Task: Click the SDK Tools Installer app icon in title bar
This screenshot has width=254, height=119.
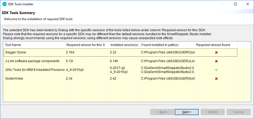Action: [5, 4]
